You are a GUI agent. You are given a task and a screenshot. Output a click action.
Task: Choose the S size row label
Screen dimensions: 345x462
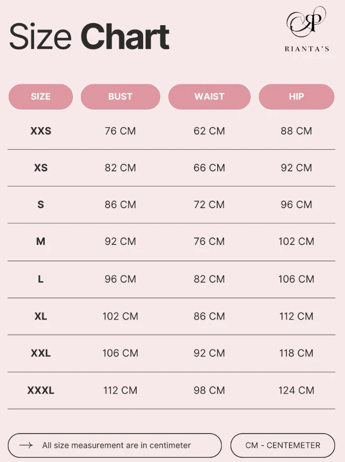40,204
